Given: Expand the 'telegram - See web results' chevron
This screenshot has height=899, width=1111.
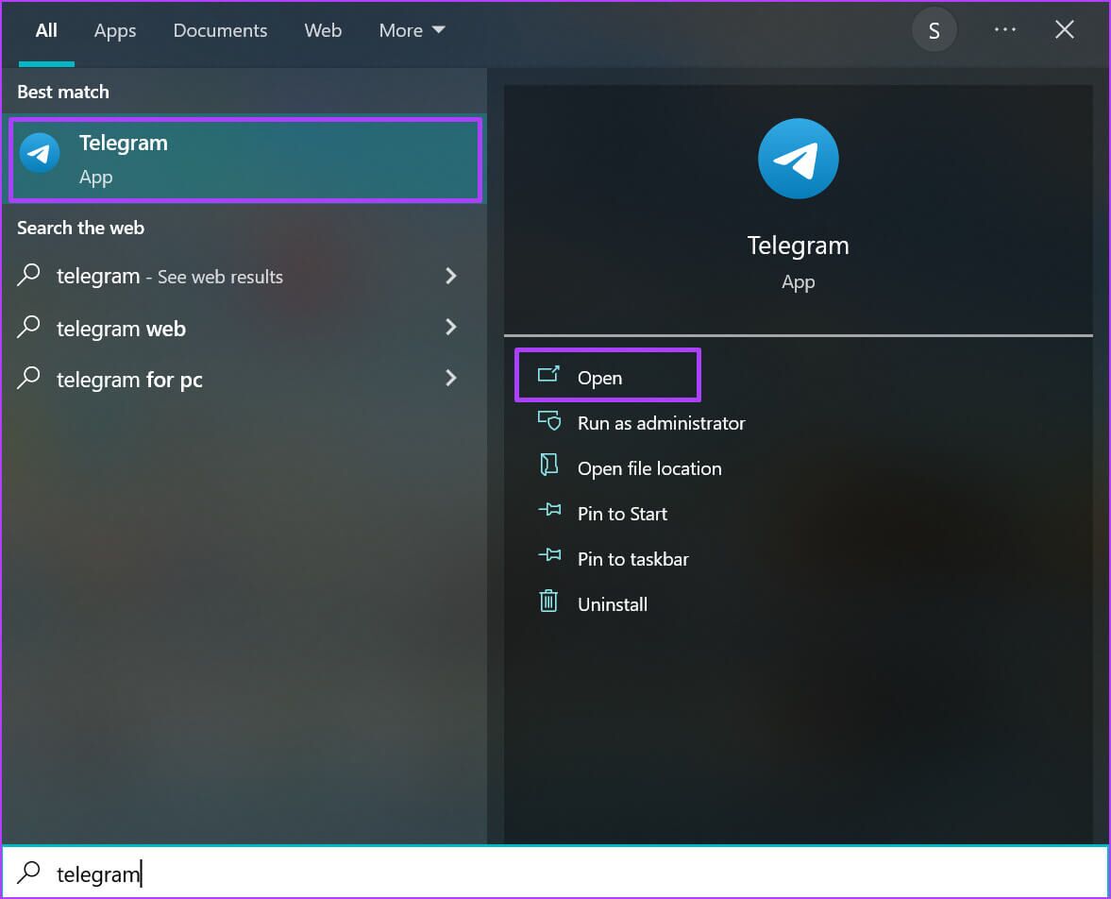Looking at the screenshot, I should 450,276.
